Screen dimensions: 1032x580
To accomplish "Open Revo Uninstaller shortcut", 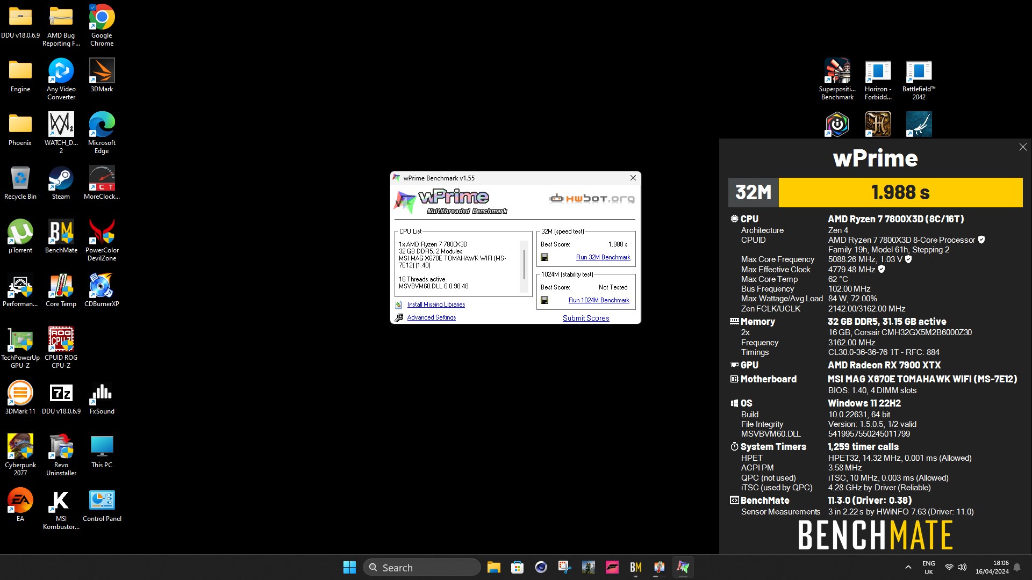I will tap(61, 455).
